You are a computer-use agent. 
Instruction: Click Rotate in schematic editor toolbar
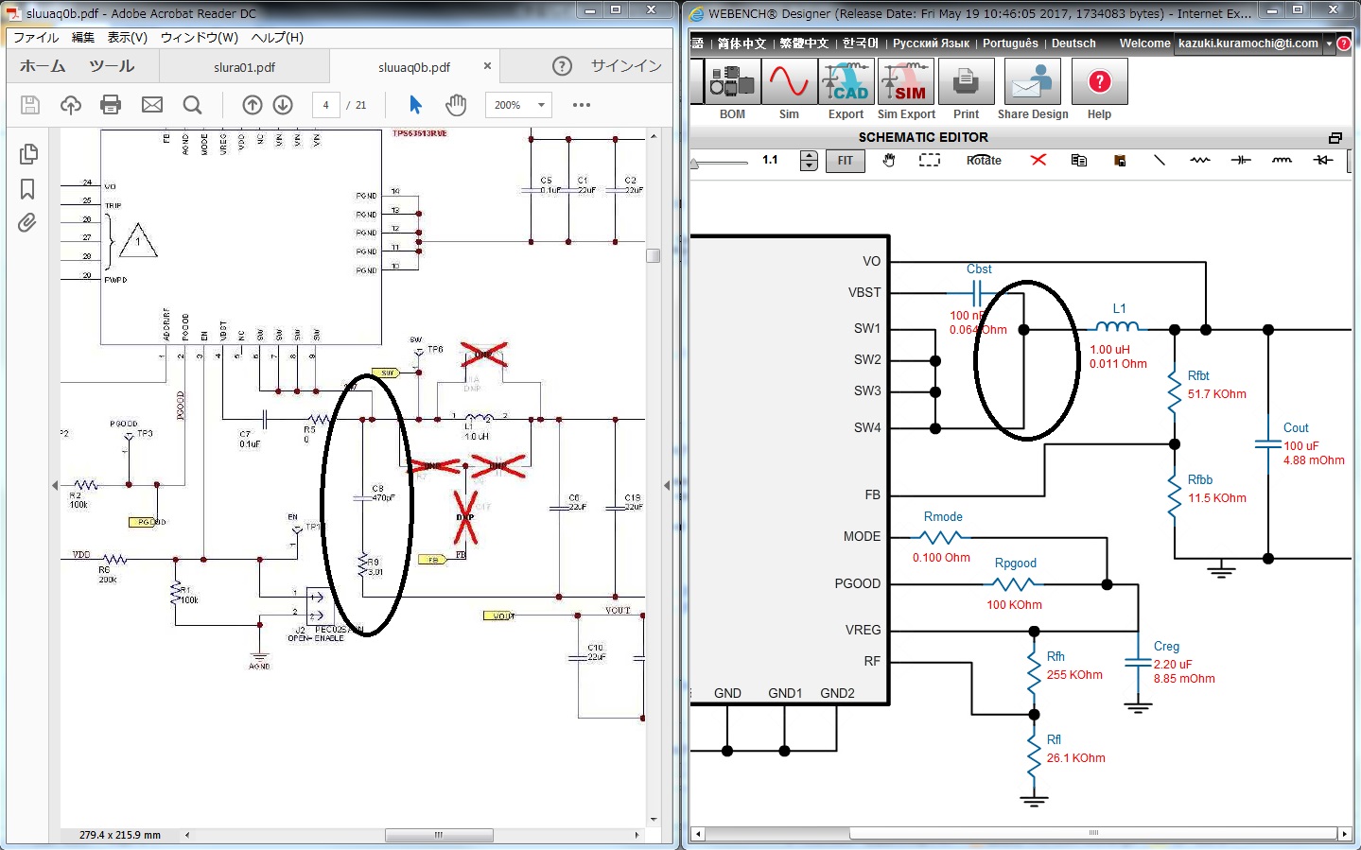pos(984,161)
